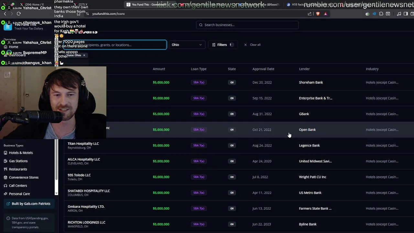Click the Brave rewards triangle icon

point(325,14)
